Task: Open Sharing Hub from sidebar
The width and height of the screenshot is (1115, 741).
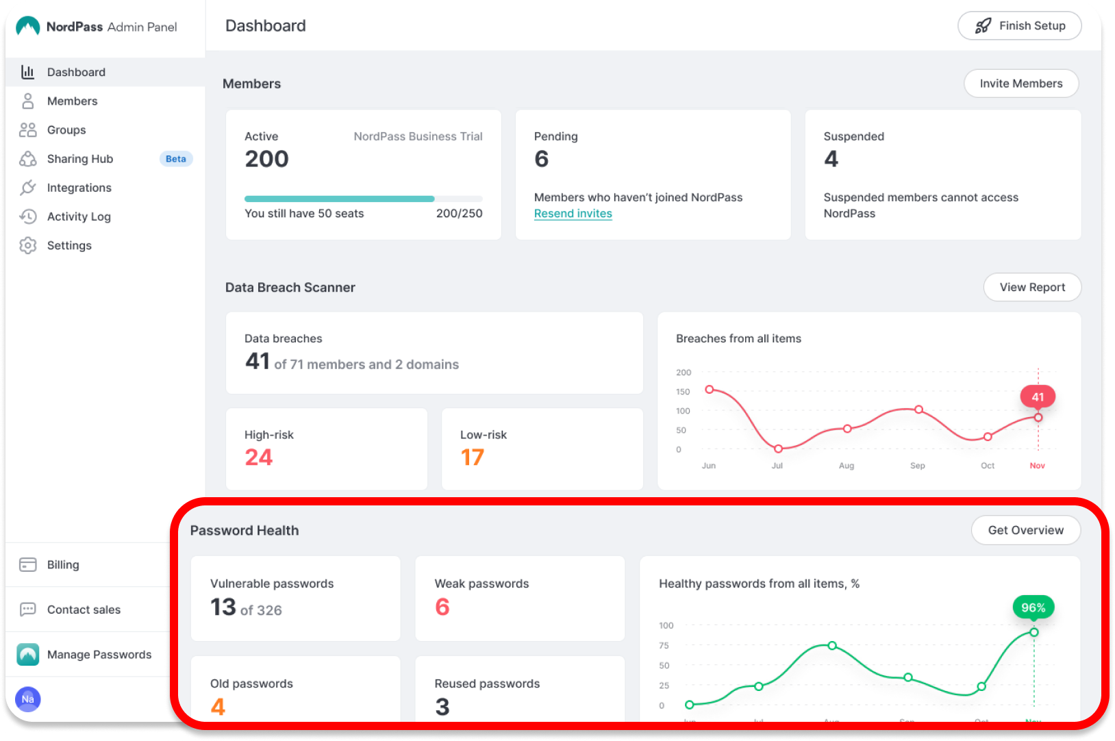Action: pos(105,159)
